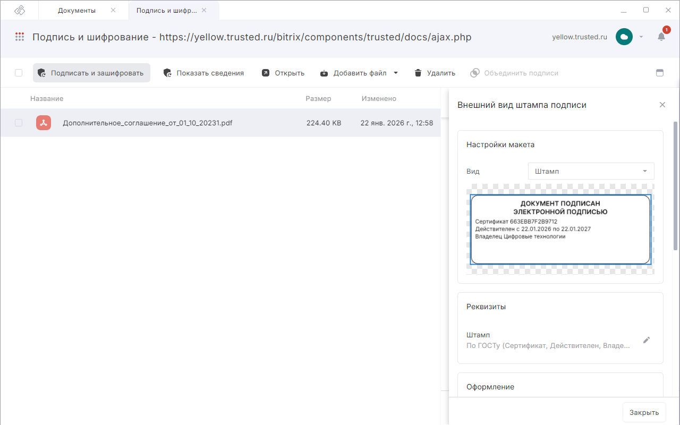Close the stamp appearance panel with X
Image resolution: width=680 pixels, height=425 pixels.
click(662, 105)
